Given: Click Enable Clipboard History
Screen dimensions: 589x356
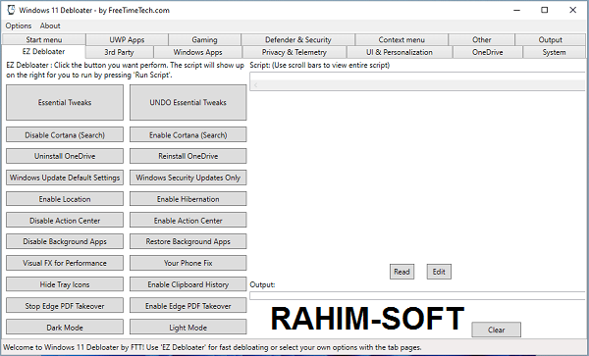Looking at the screenshot, I should coord(188,284).
